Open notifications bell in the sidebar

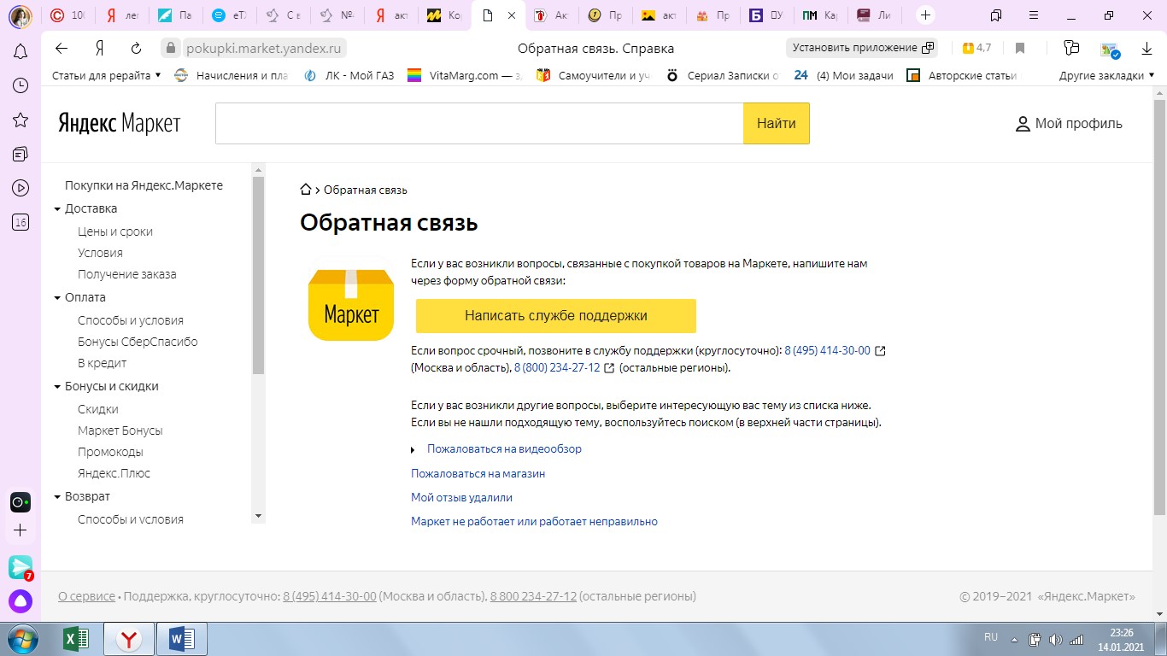(21, 52)
